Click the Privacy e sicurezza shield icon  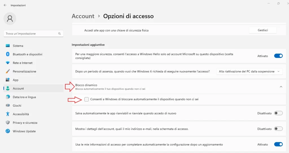point(8,122)
